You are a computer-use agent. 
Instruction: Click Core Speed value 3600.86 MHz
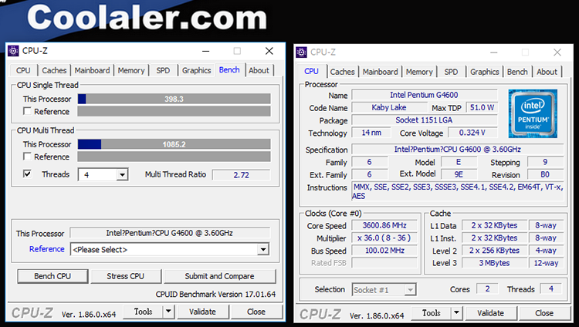pyautogui.click(x=384, y=225)
